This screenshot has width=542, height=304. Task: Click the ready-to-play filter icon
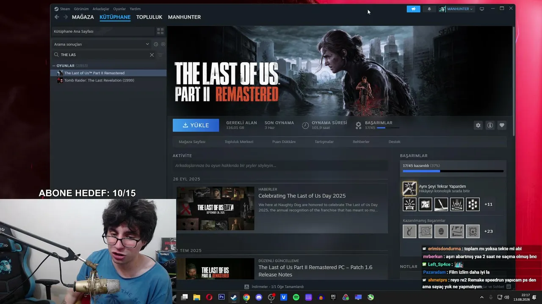tap(163, 44)
